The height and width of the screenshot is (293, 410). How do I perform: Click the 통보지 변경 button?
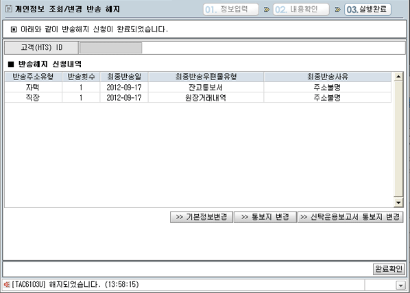[265, 217]
